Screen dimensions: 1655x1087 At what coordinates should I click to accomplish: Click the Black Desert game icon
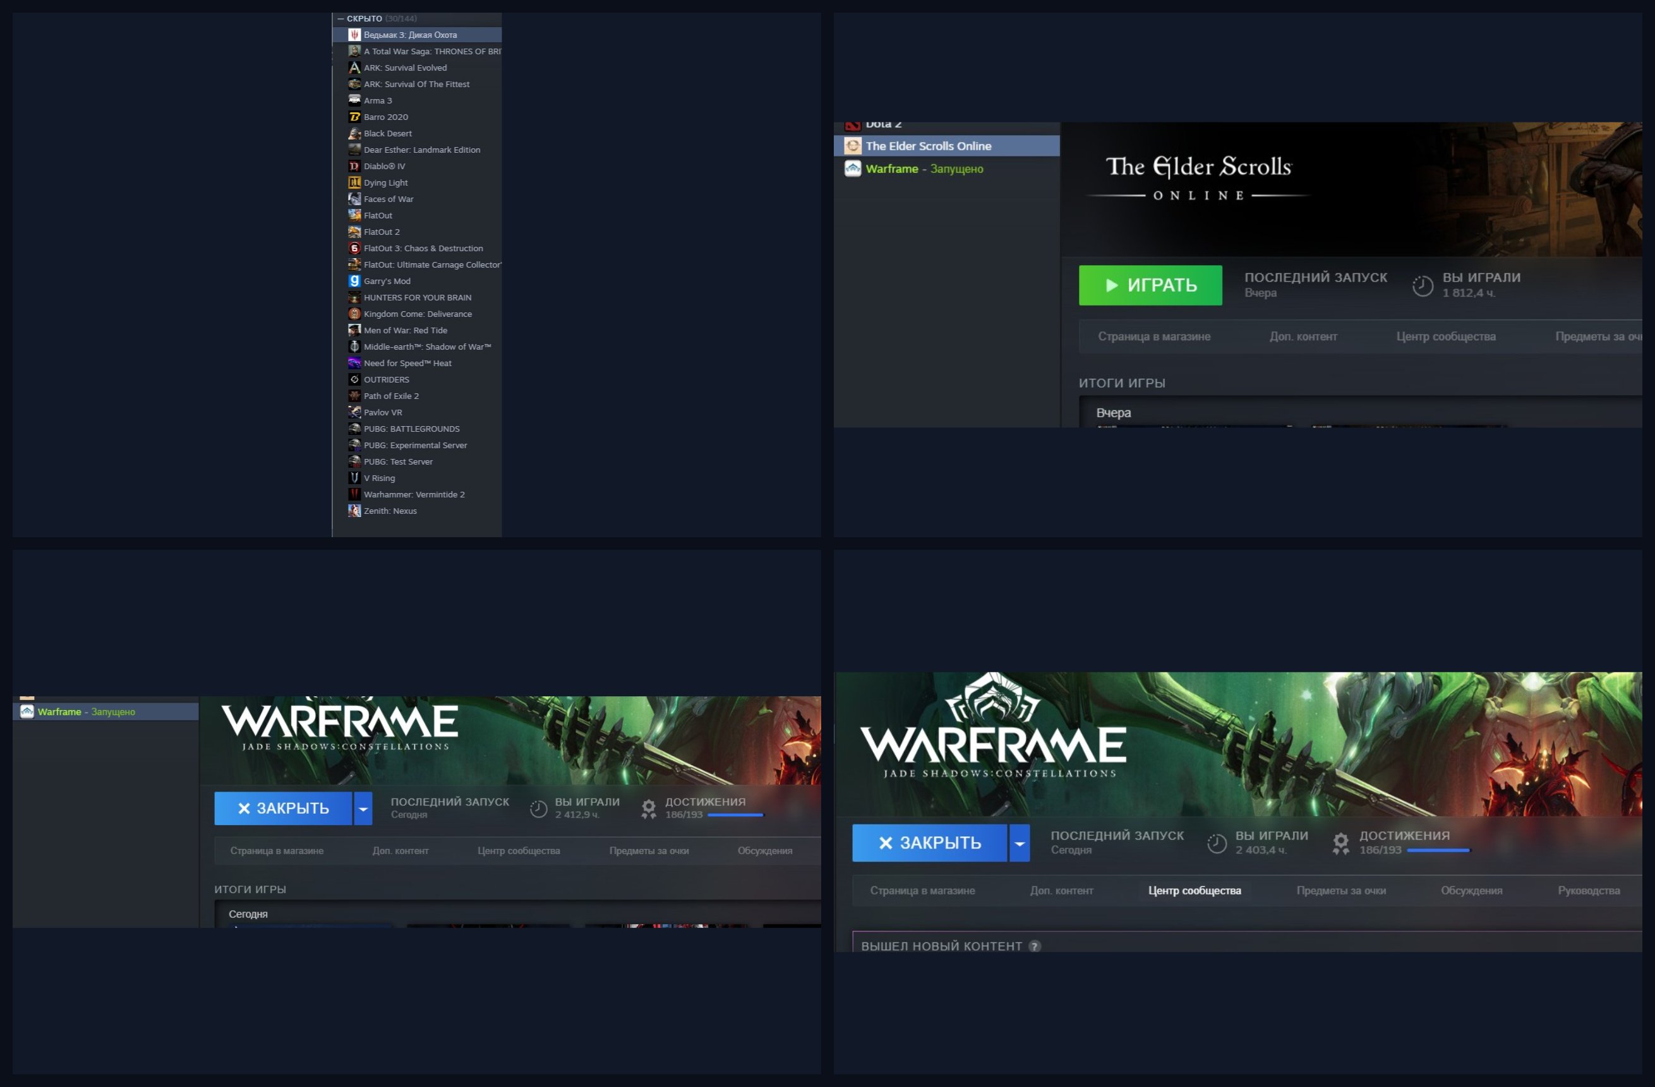[x=354, y=133]
